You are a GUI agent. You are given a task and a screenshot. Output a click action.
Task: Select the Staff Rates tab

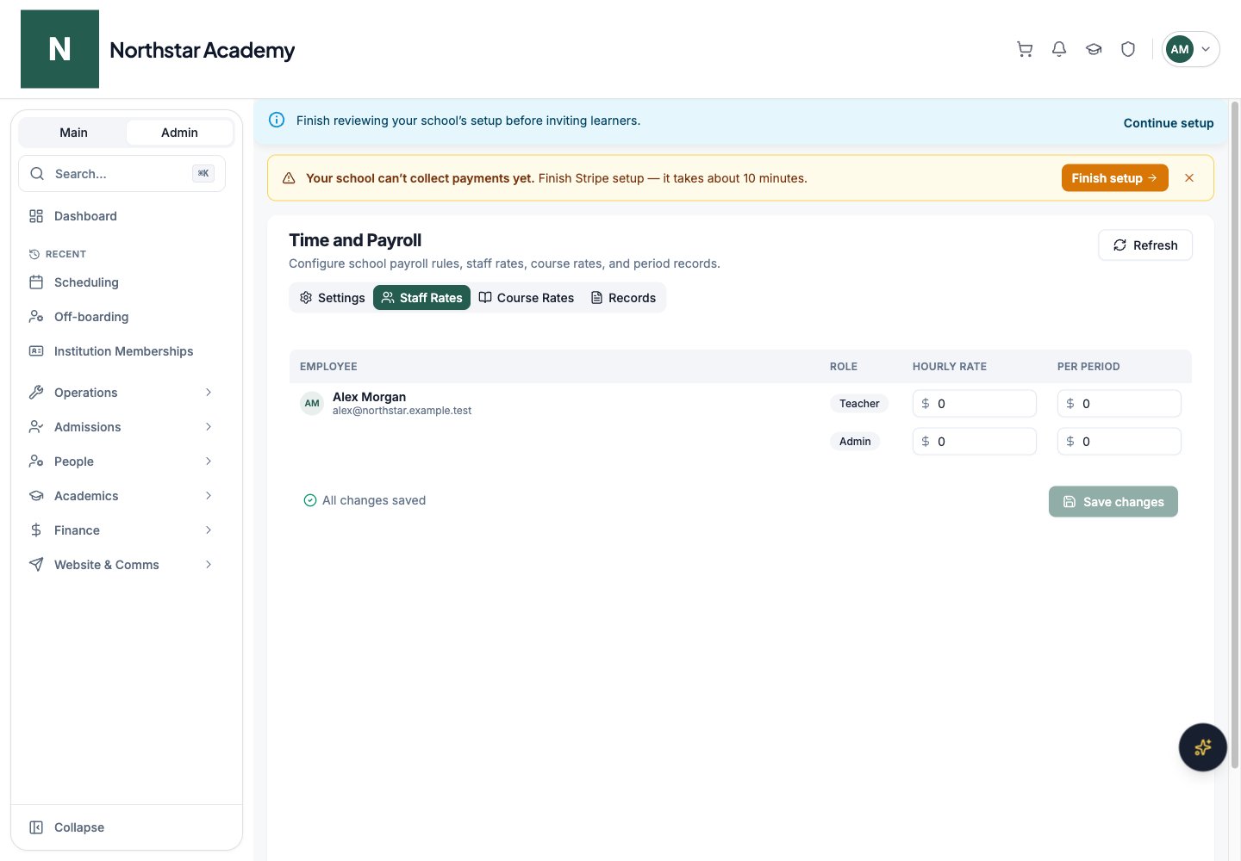coord(421,298)
